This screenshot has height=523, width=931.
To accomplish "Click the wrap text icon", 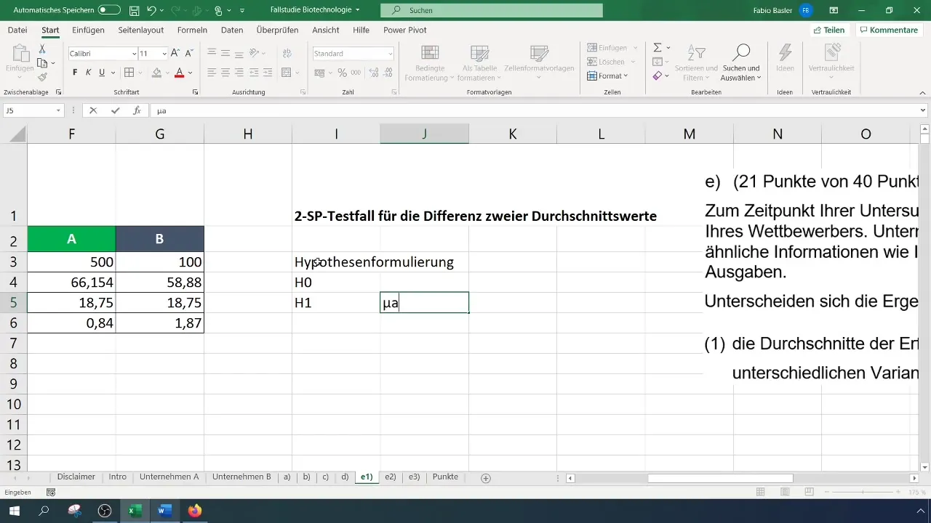I will pos(287,53).
